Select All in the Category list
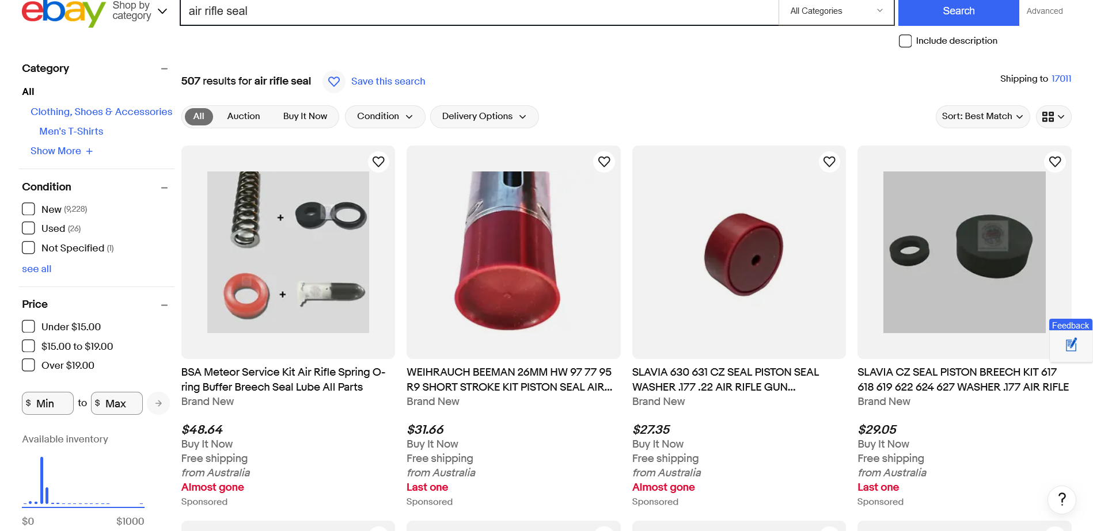Image resolution: width=1093 pixels, height=531 pixels. pos(28,92)
